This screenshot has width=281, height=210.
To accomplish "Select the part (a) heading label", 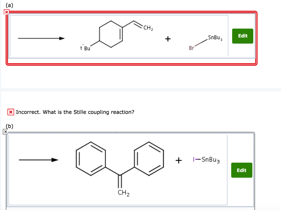I will tap(10, 5).
